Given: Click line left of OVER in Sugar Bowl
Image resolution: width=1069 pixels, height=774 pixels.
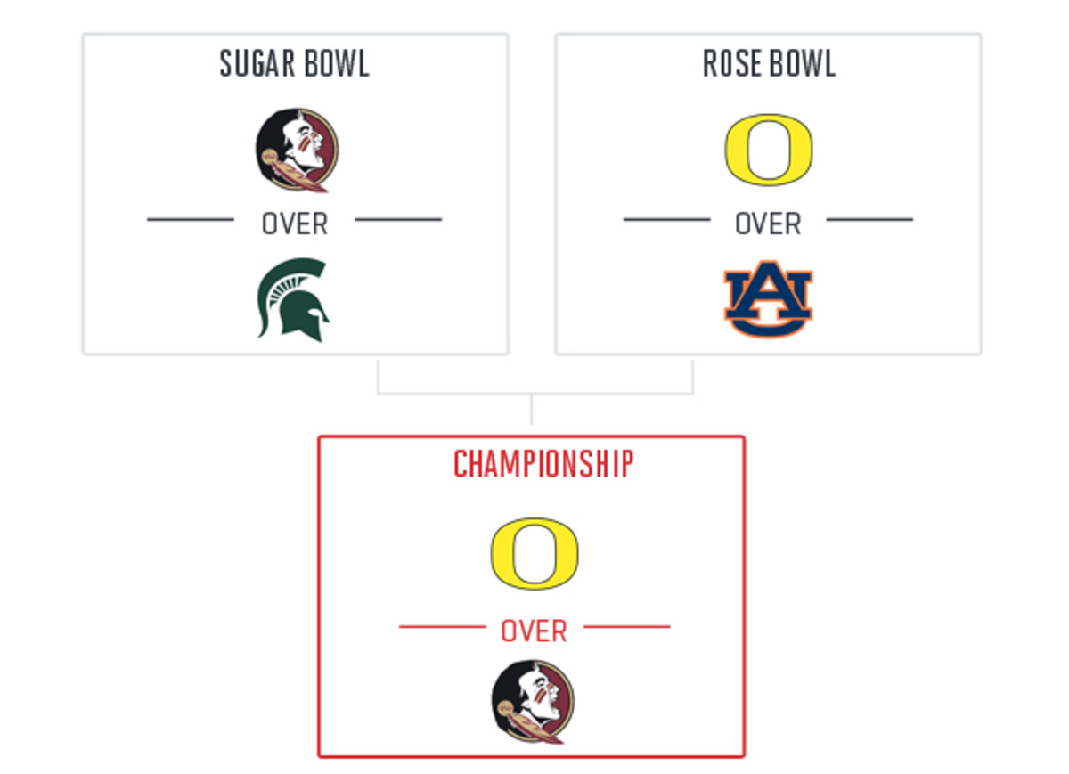Looking at the screenshot, I should [191, 219].
